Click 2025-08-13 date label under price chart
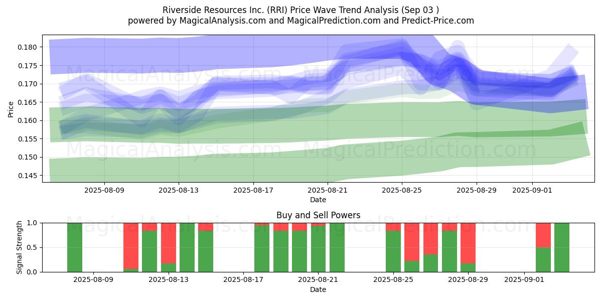This screenshot has width=602, height=301. point(179,191)
